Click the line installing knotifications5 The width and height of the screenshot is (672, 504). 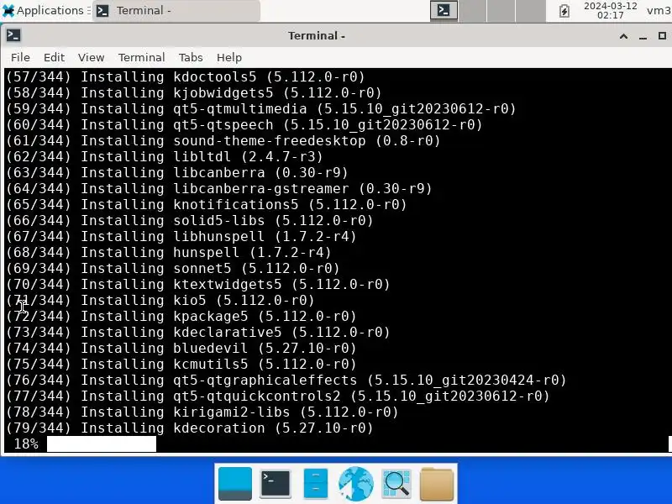pyautogui.click(x=206, y=204)
